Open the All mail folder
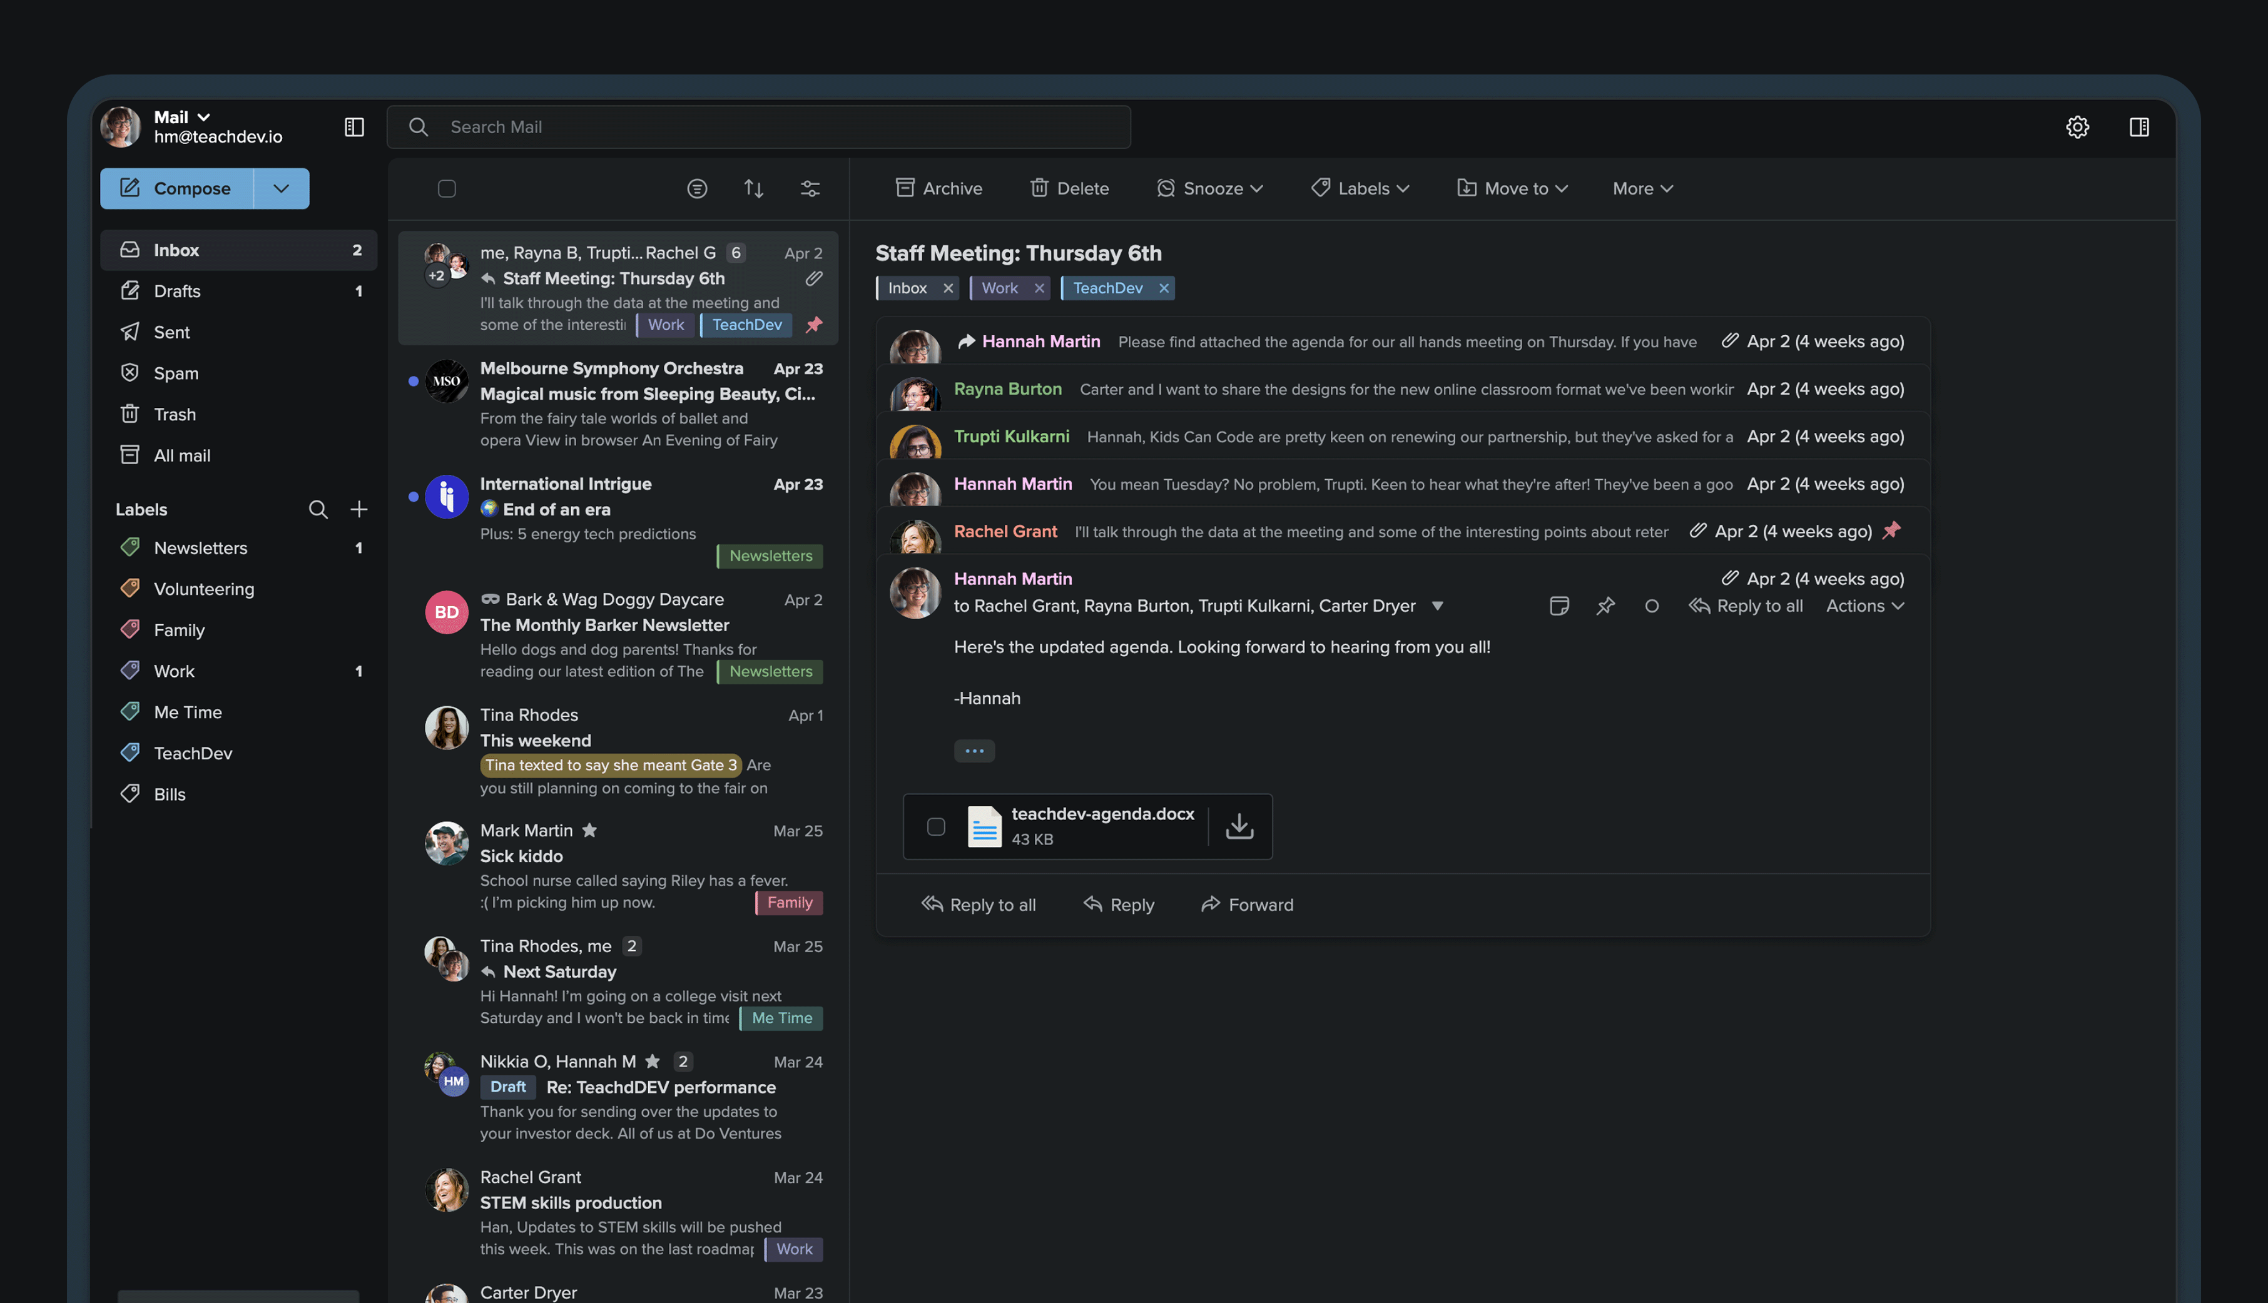Viewport: 2268px width, 1303px height. tap(239, 457)
